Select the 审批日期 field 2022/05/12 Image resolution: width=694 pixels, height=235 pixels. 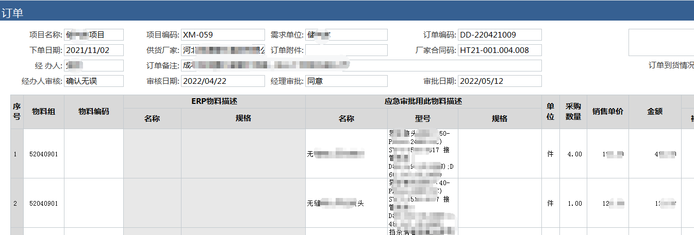point(499,81)
